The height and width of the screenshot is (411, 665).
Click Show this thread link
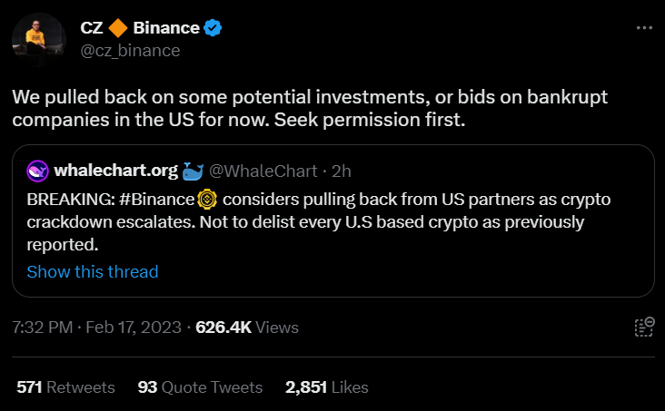pyautogui.click(x=93, y=271)
